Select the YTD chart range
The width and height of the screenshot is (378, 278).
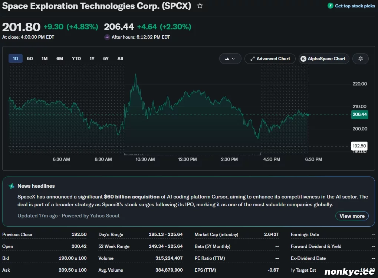[76, 59]
